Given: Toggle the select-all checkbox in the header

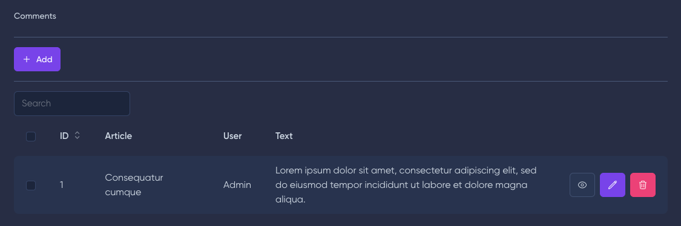Looking at the screenshot, I should click(x=31, y=136).
